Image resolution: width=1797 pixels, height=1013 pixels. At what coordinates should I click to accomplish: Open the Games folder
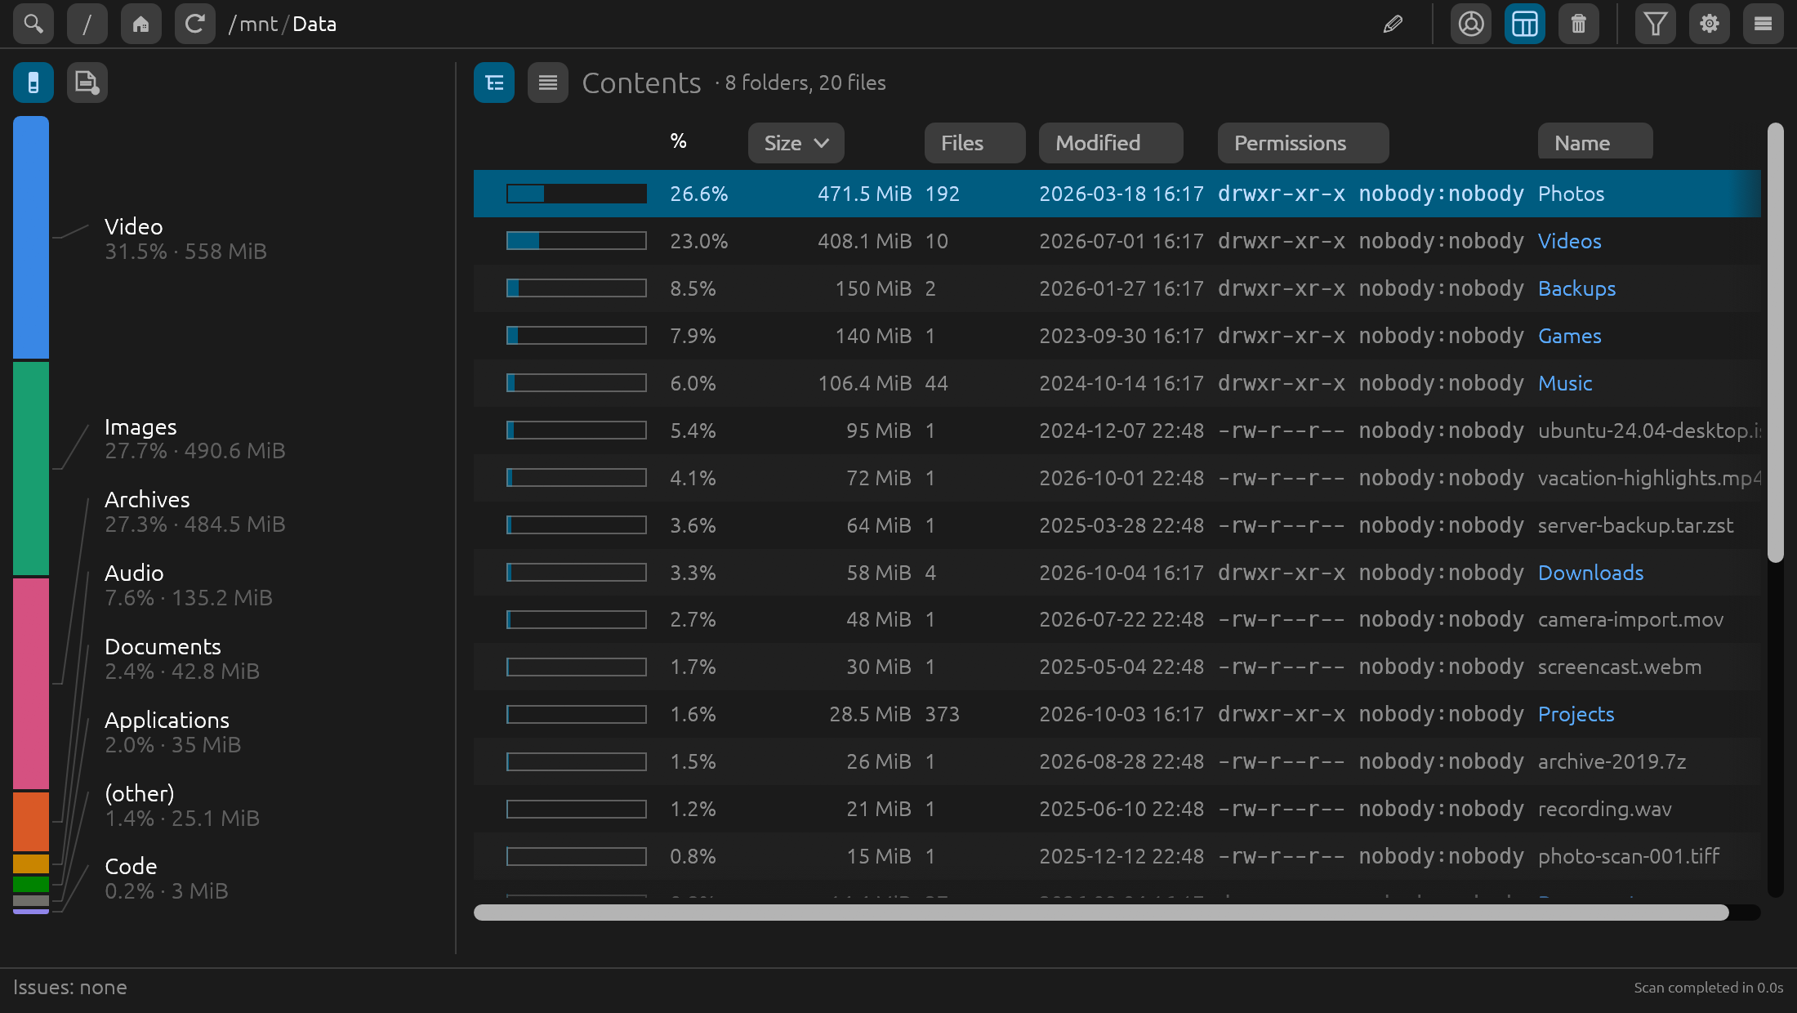pos(1569,336)
